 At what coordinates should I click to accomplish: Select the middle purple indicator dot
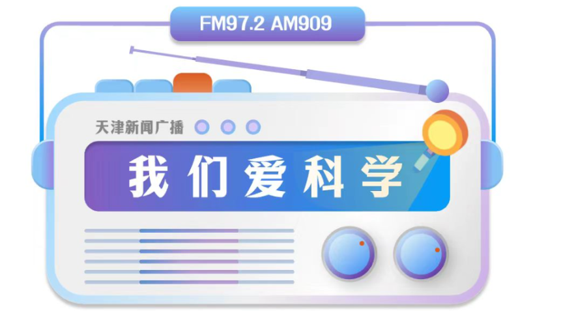click(x=228, y=127)
